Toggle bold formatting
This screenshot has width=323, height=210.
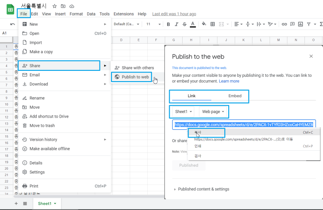(x=168, y=24)
